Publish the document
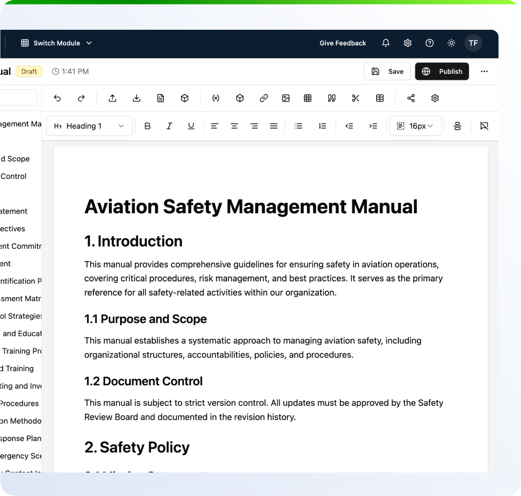This screenshot has width=521, height=496. [x=442, y=71]
